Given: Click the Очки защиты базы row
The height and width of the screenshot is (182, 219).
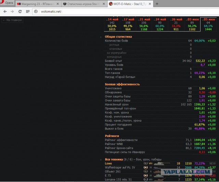Looking at the screenshot, I should click(x=160, y=96).
